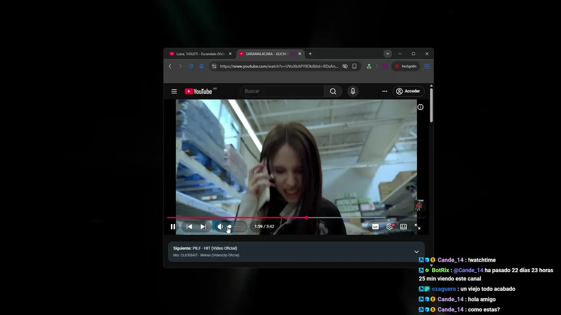Image resolution: width=561 pixels, height=315 pixels.
Task: Go forward in browser history
Action: [180, 66]
